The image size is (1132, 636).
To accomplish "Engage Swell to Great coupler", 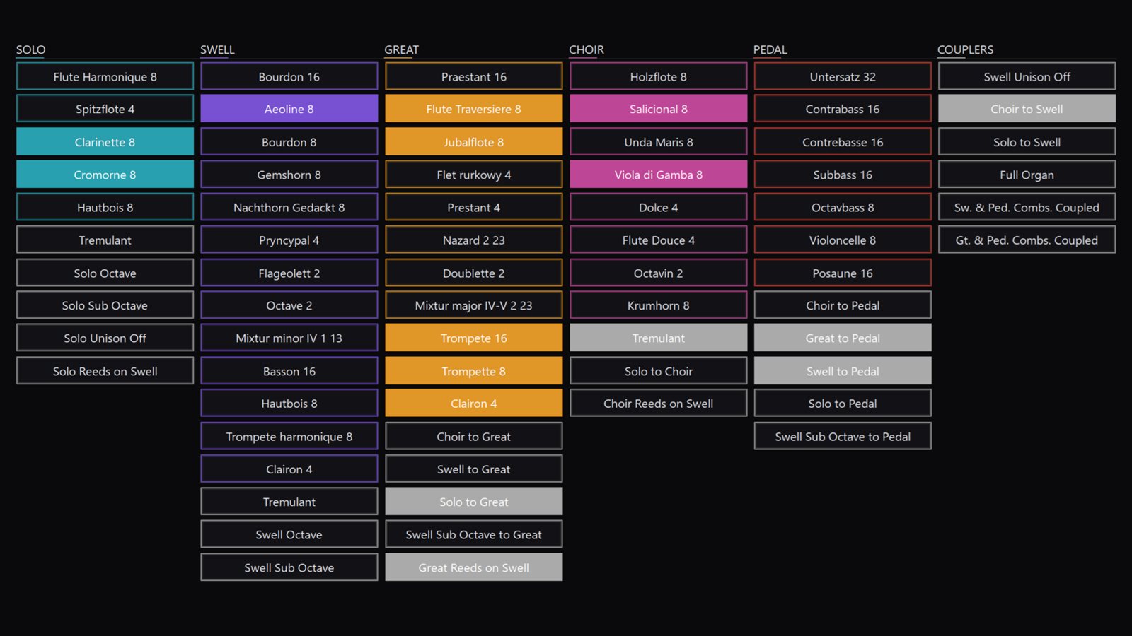I will pos(474,469).
